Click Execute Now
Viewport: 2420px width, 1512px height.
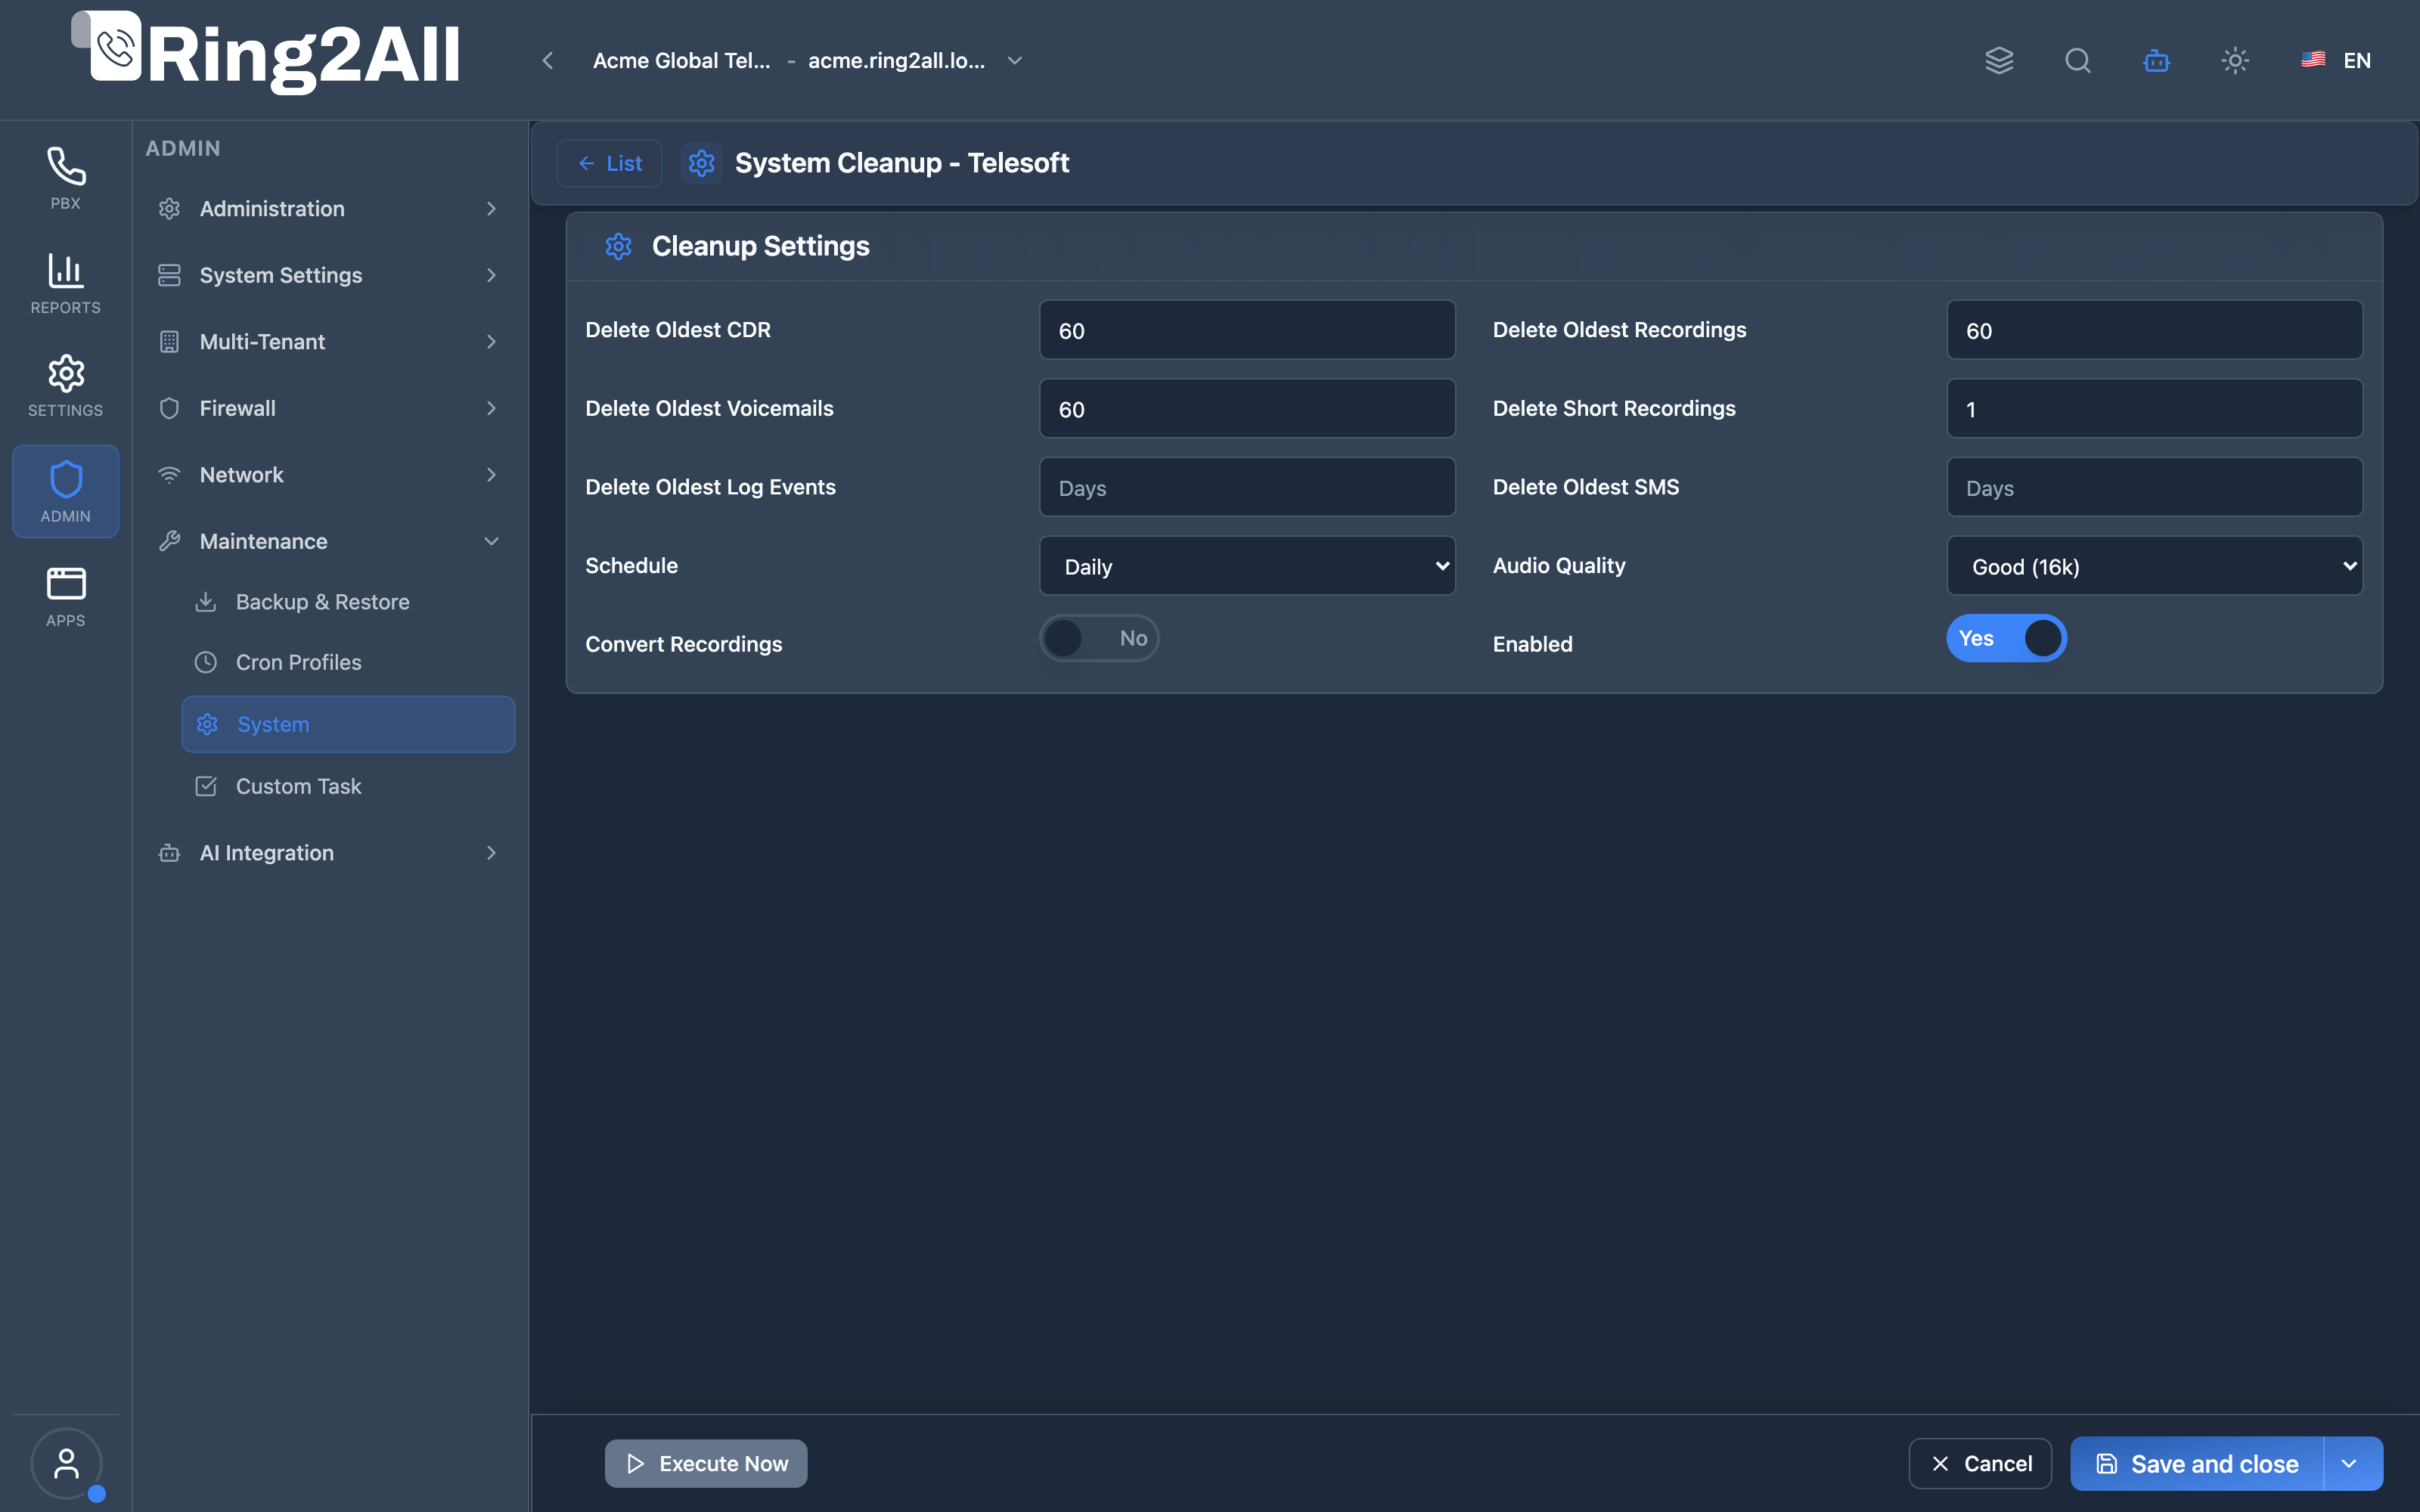tap(706, 1464)
